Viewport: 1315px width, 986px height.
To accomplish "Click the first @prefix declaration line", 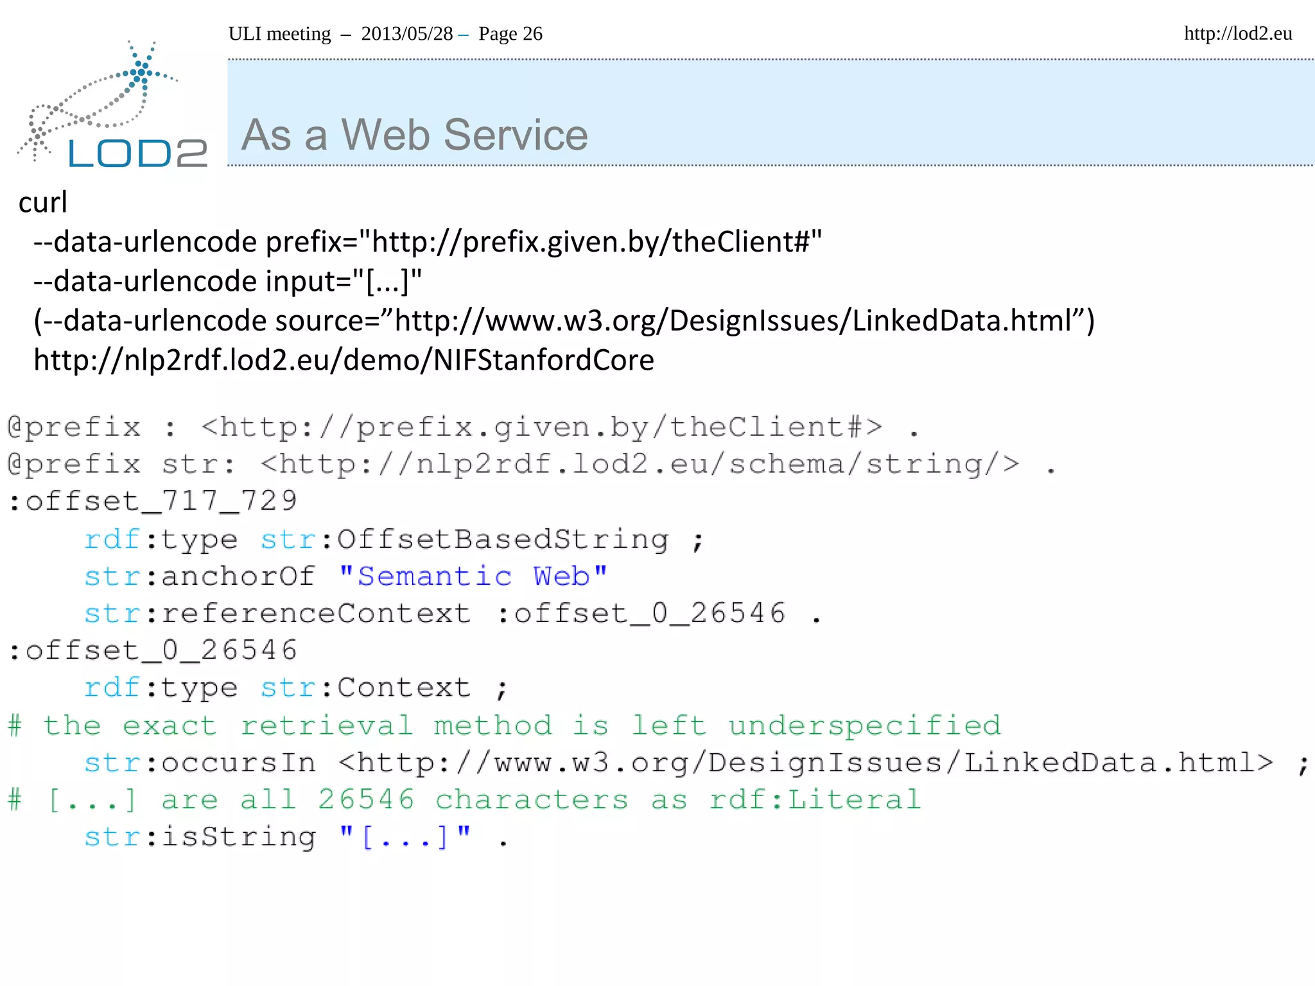I will (462, 427).
